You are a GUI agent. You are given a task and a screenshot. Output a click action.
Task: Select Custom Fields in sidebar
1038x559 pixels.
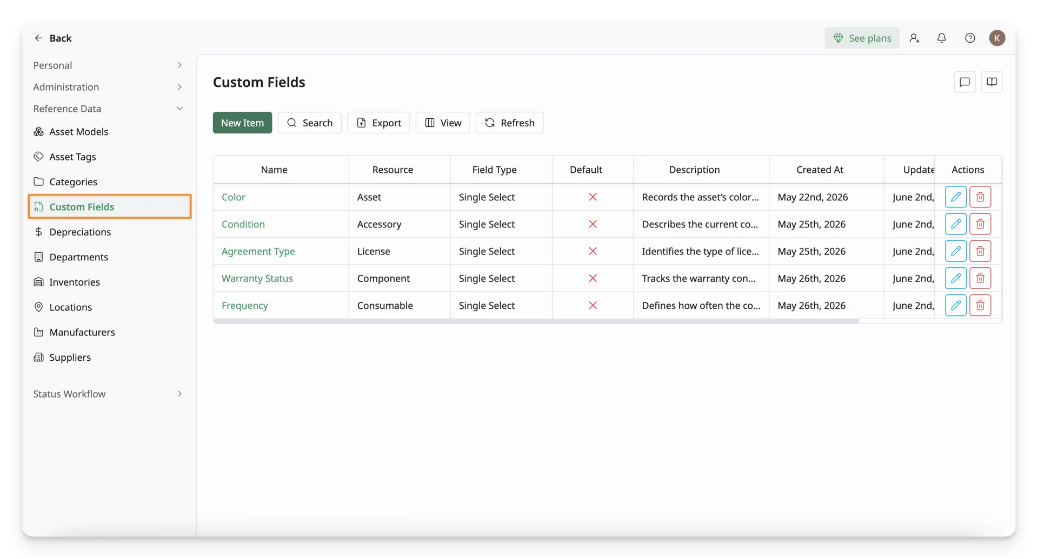110,206
